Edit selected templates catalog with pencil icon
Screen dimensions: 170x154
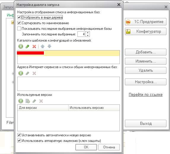(27, 47)
